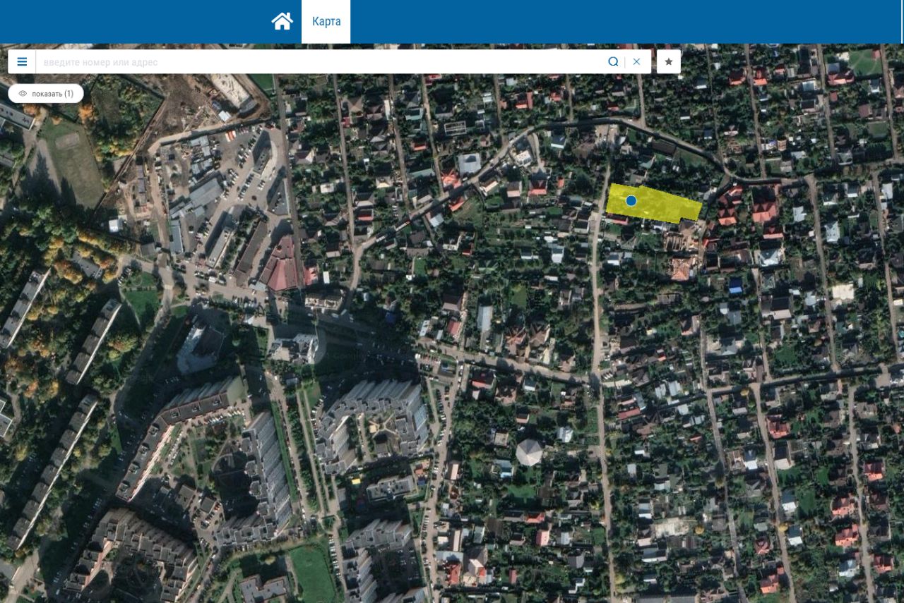Clear the search field with X
The width and height of the screenshot is (904, 603).
[x=636, y=62]
